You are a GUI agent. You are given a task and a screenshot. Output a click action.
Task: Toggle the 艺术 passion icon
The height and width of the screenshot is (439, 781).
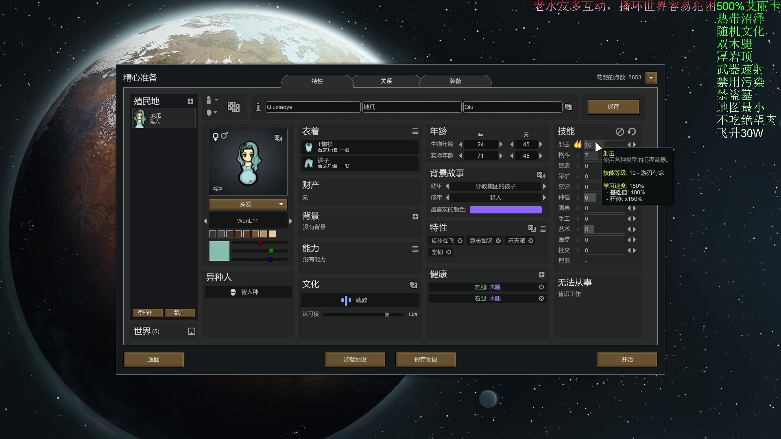pyautogui.click(x=578, y=229)
